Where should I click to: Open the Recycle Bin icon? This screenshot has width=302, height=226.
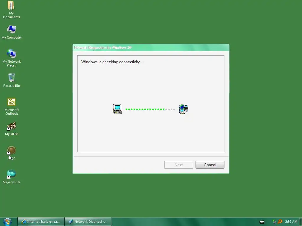(x=12, y=80)
